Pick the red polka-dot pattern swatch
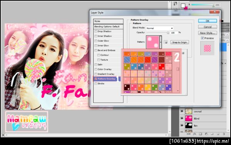Viewport: 231px width, 145px height. click(162, 67)
